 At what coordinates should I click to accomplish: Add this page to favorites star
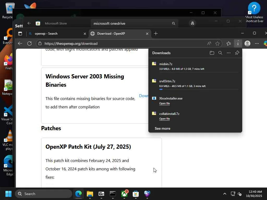click(x=217, y=43)
